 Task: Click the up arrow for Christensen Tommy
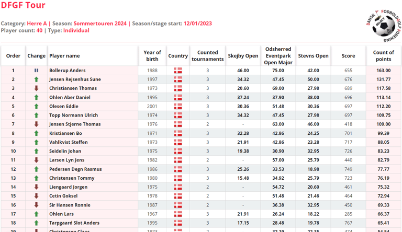click(37, 178)
